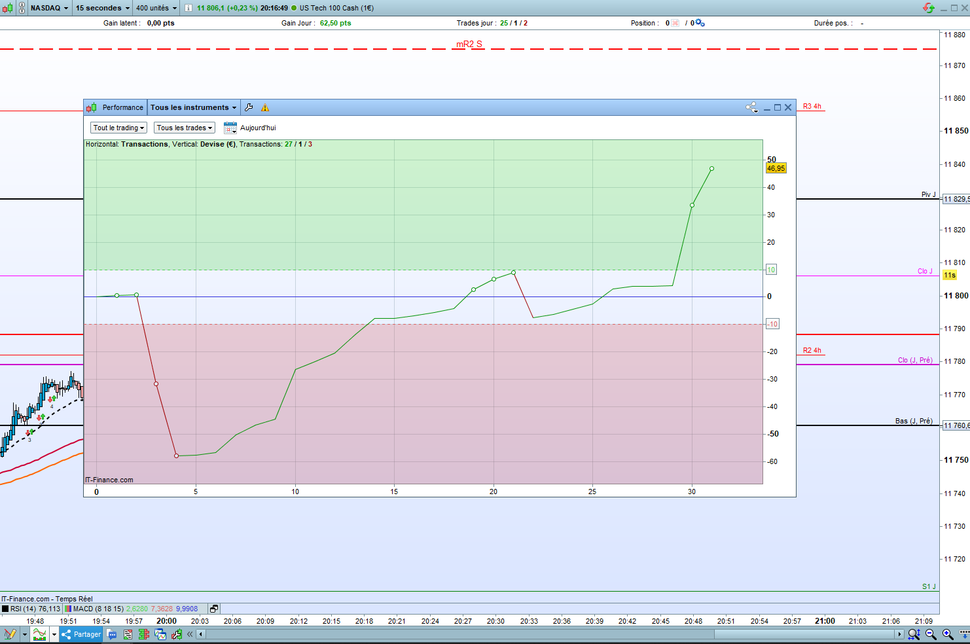
Task: Expand the indicators dropdown arrow
Action: (x=54, y=634)
